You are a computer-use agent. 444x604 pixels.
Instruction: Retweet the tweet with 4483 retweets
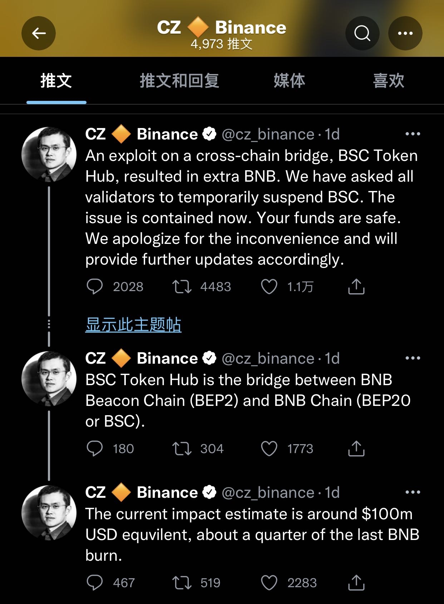click(182, 287)
